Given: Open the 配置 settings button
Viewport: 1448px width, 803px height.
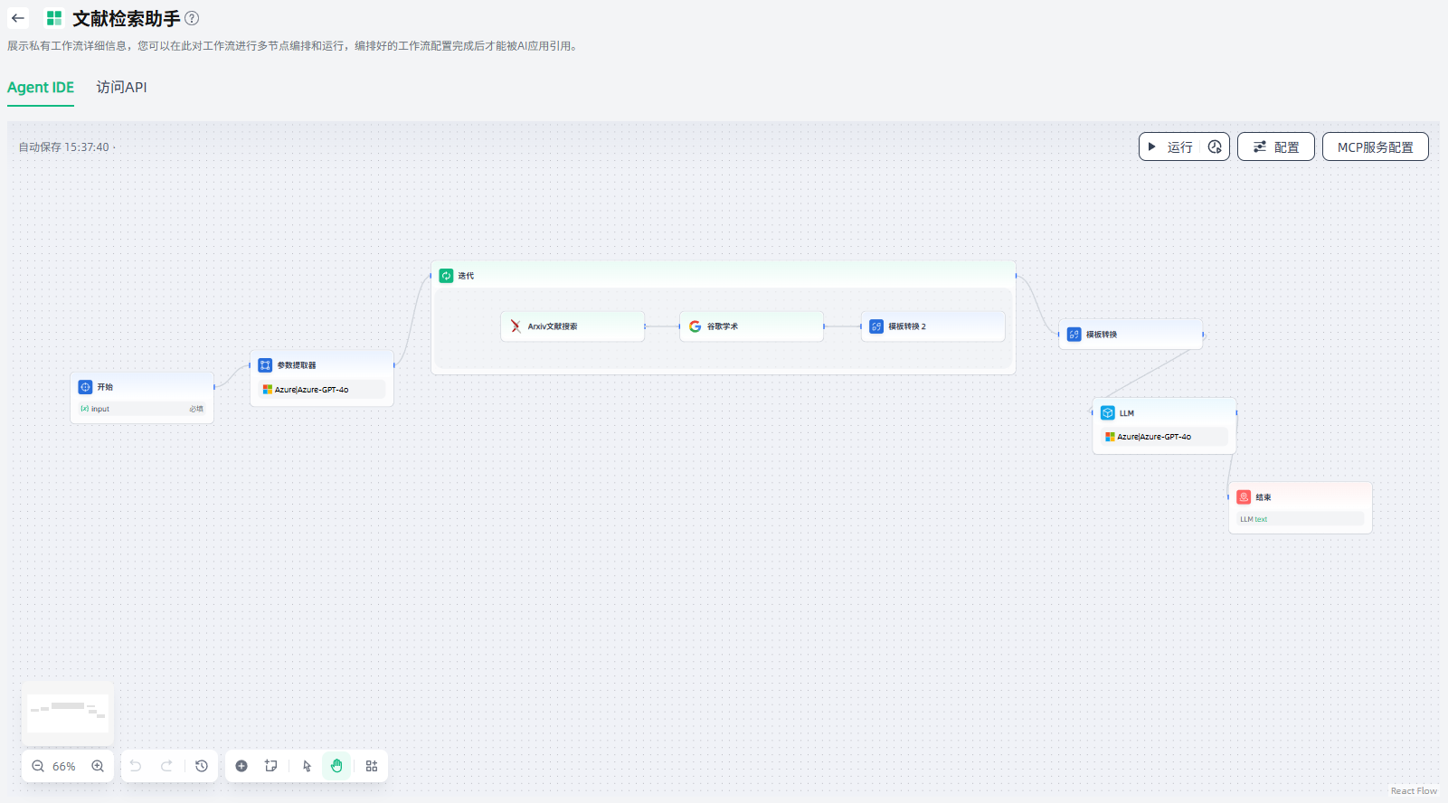Looking at the screenshot, I should point(1275,146).
